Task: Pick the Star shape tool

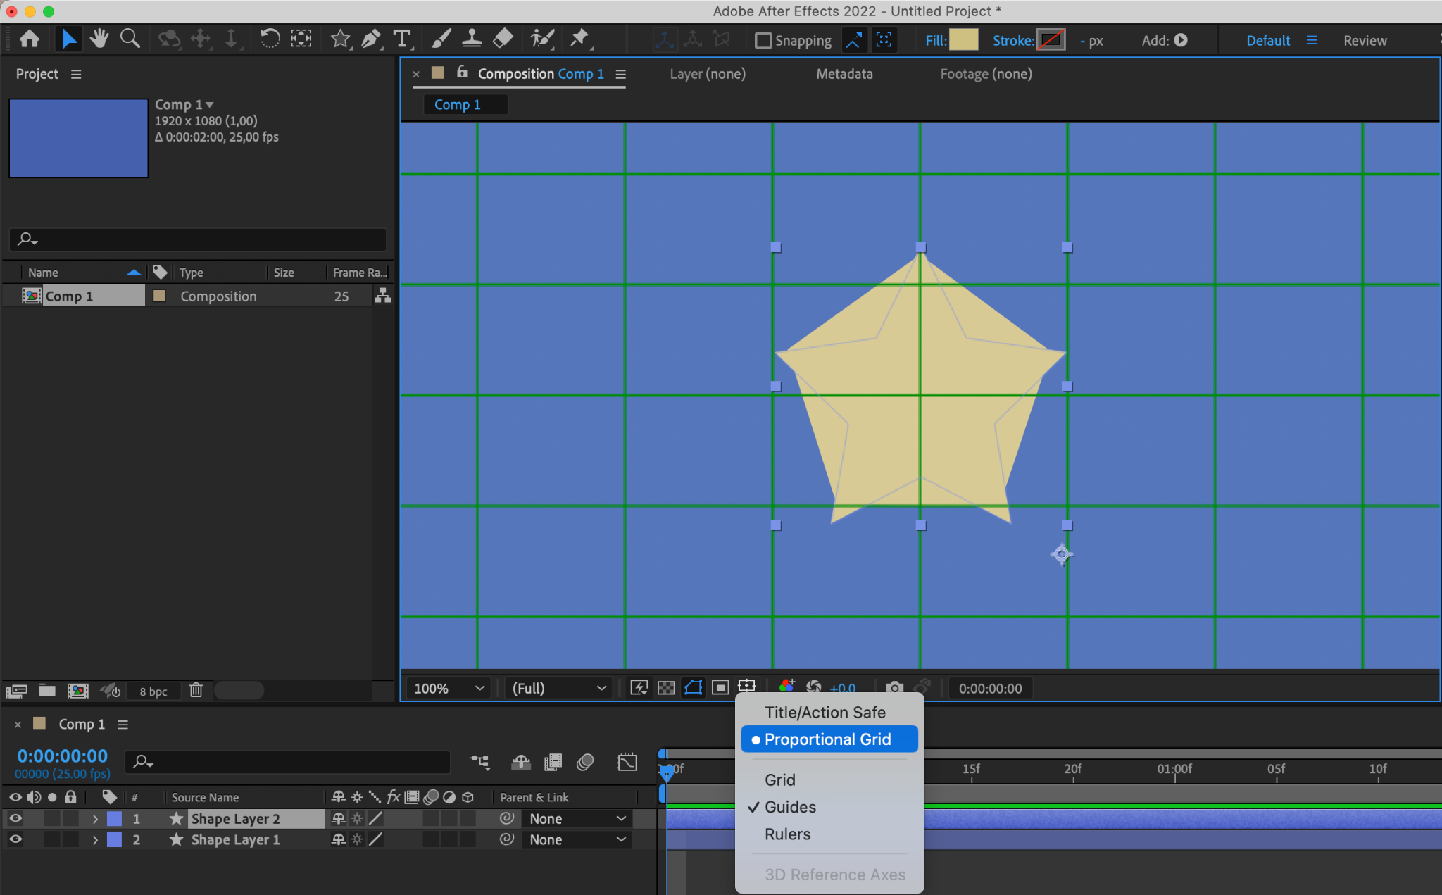Action: tap(340, 39)
